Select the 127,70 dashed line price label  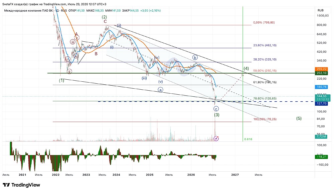pos(321,104)
